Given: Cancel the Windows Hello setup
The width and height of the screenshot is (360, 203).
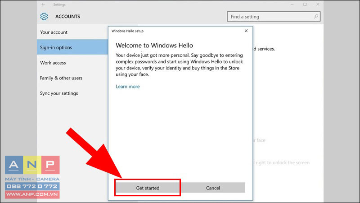Looking at the screenshot, I should tap(213, 188).
